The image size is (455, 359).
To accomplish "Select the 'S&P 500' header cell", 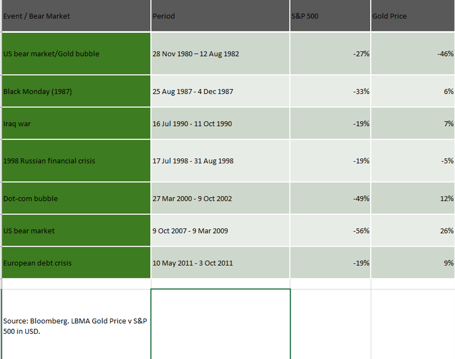I will tap(330, 16).
